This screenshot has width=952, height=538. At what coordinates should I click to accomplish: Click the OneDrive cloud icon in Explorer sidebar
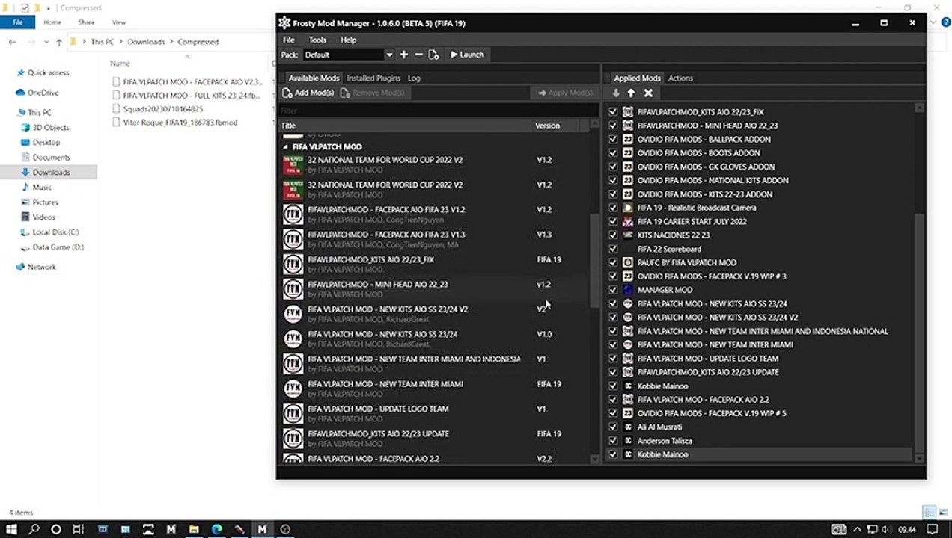tap(20, 93)
